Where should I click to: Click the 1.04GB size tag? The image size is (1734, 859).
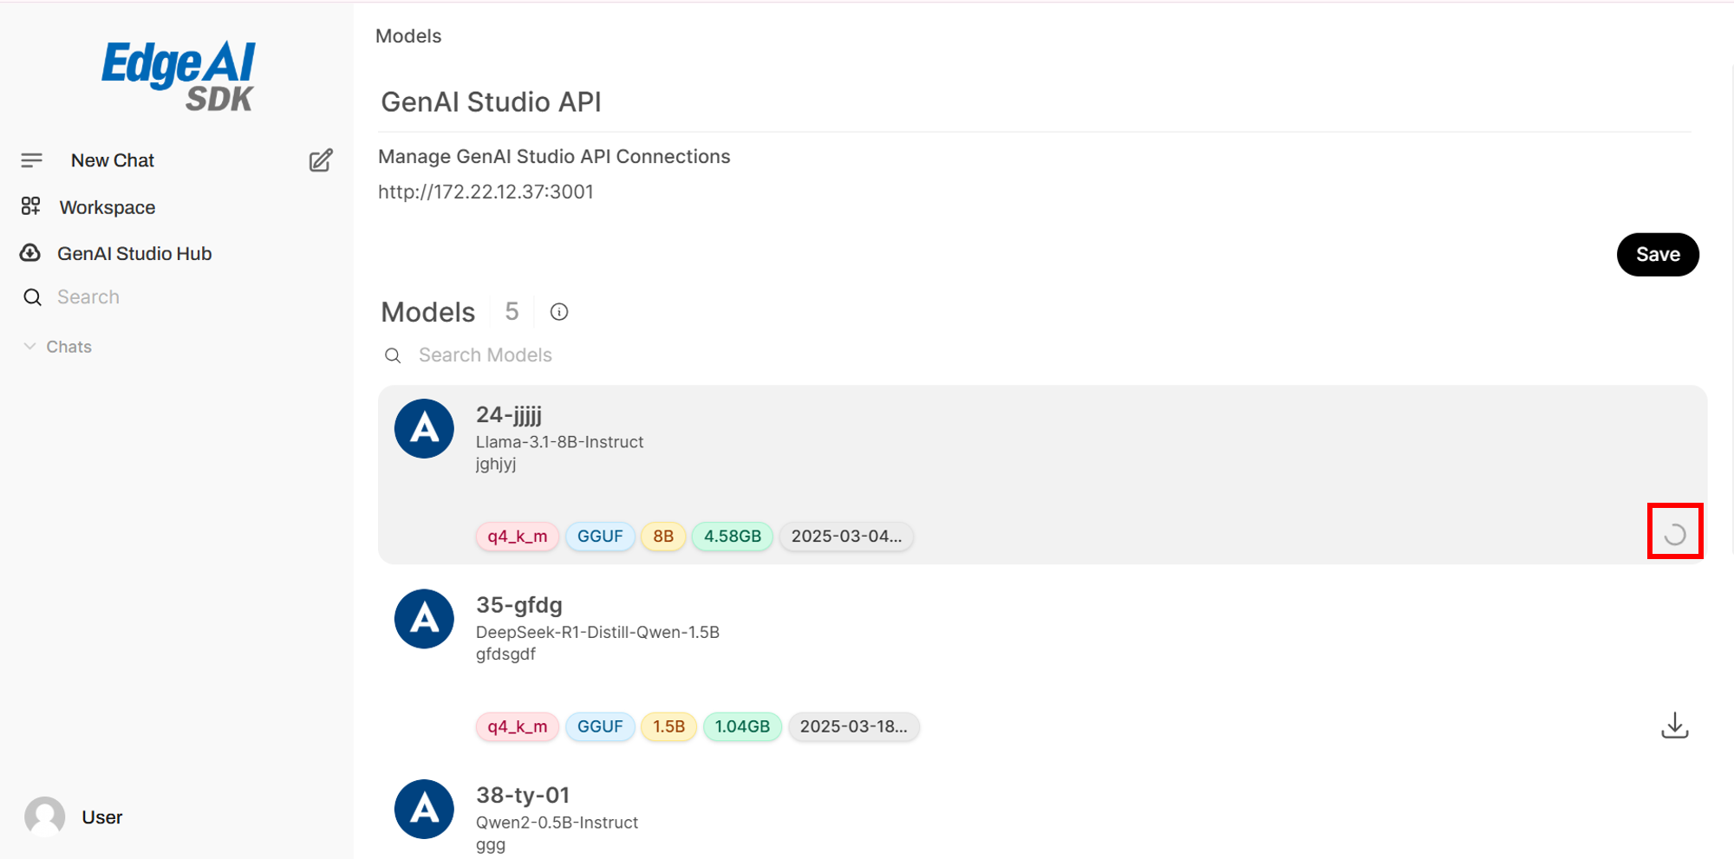742,726
